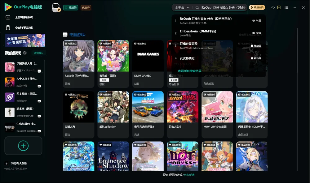Image resolution: width=310 pixels, height=183 pixels.
Task: Select 巨魔世界冒险 search suggestion
Action: [x=218, y=46]
